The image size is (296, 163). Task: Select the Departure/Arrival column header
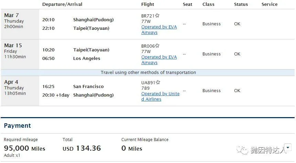(x=62, y=4)
